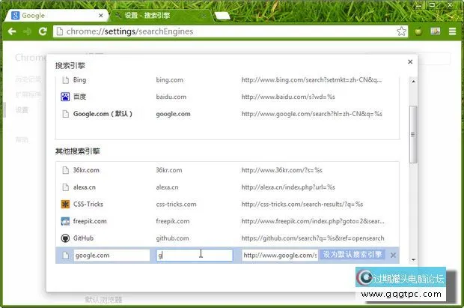Close the Google tab
The width and height of the screenshot is (464, 308).
pos(101,16)
